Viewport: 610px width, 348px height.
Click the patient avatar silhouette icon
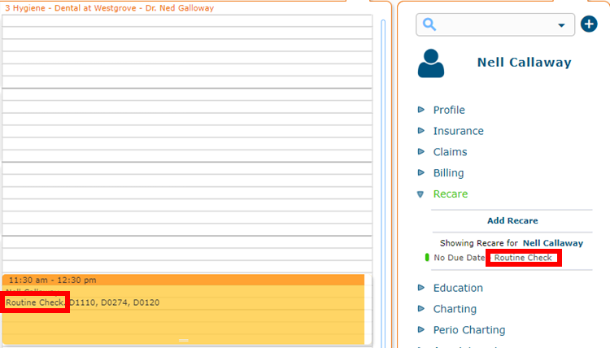(430, 63)
